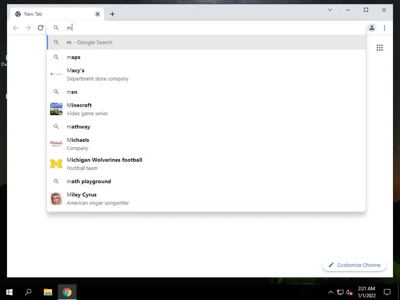Click the Michaels logo icon
This screenshot has height=300, width=400.
[x=56, y=143]
